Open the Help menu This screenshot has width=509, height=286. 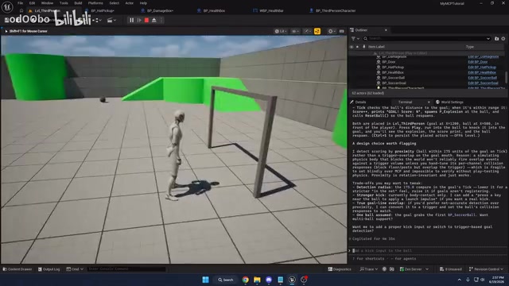(x=143, y=3)
